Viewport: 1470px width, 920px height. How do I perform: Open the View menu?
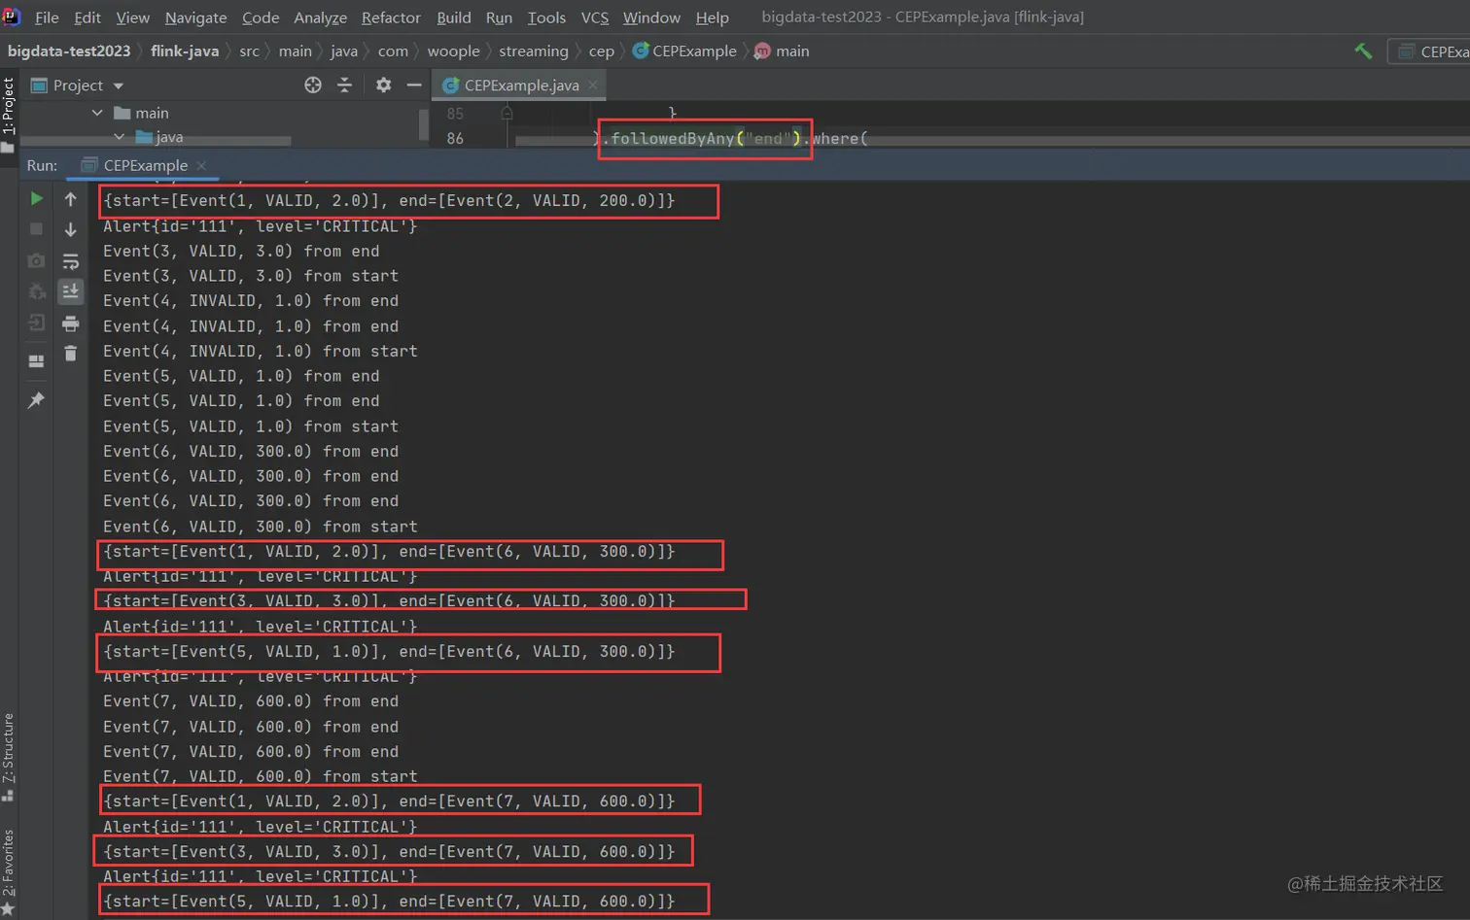pos(133,17)
